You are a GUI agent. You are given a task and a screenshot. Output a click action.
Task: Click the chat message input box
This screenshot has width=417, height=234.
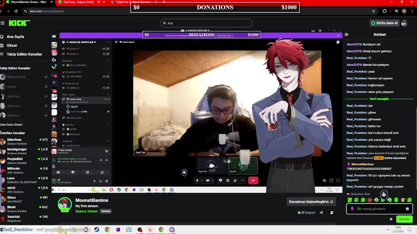coord(380,209)
